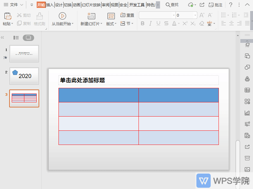This screenshot has width=253, height=189.
Task: Open chart tool in right sidebar
Action: [247, 112]
